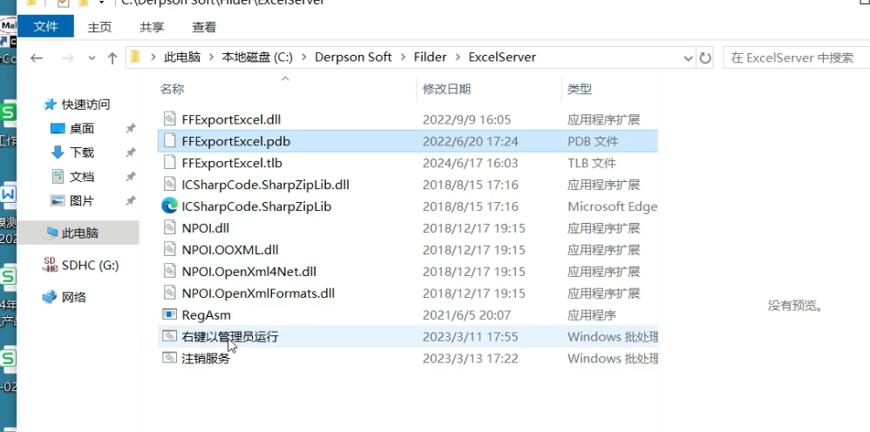870x432 pixels.
Task: Navigate back with the back arrow
Action: tap(37, 58)
